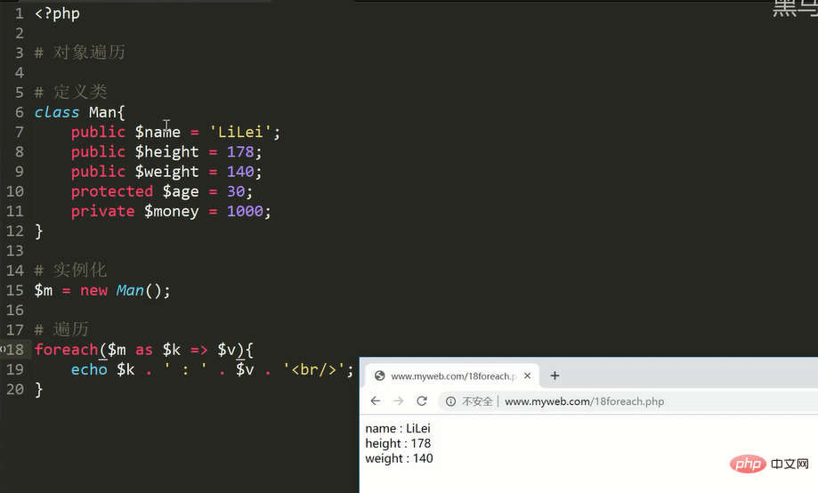818x493 pixels.
Task: Click the browser address bar URL
Action: click(584, 401)
